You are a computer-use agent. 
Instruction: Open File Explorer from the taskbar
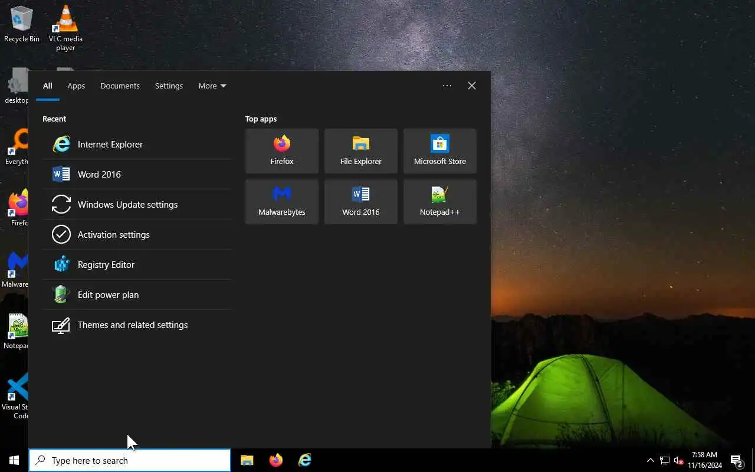tap(247, 460)
